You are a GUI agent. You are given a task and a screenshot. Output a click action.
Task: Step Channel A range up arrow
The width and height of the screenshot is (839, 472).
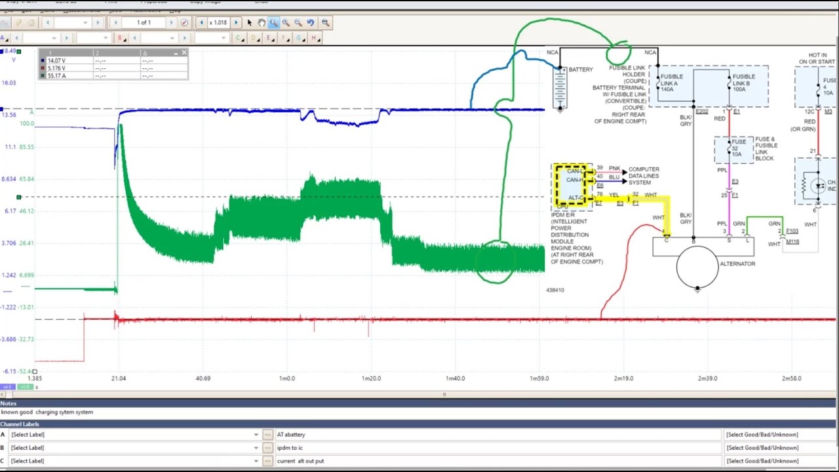click(x=66, y=38)
